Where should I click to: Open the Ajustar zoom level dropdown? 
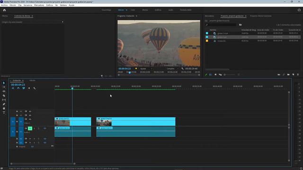pyautogui.click(x=146, y=68)
